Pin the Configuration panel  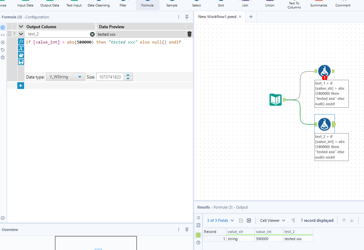click(x=187, y=17)
